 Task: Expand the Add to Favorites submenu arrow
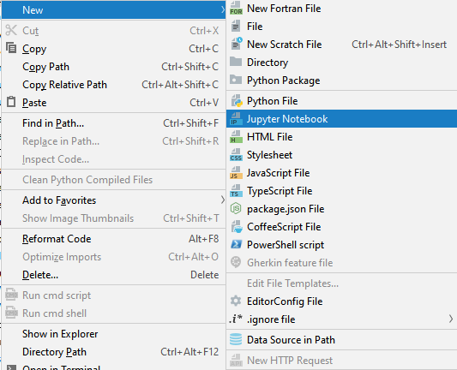[222, 200]
